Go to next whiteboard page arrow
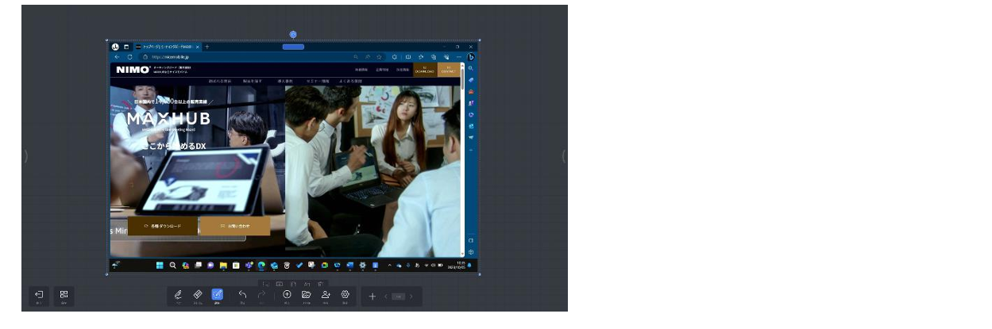This screenshot has width=992, height=329. click(411, 296)
